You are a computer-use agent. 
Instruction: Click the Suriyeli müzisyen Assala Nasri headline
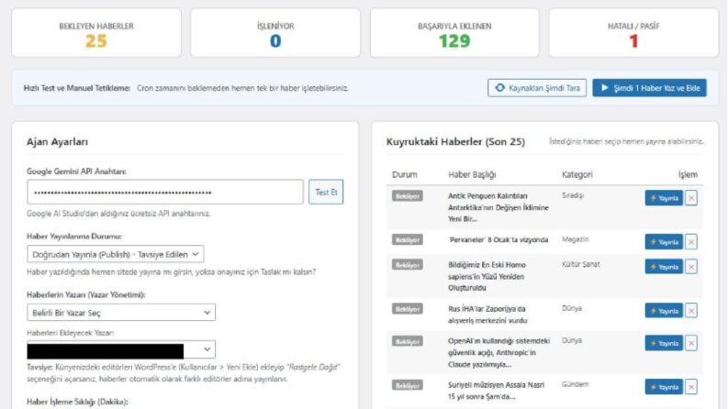click(496, 391)
